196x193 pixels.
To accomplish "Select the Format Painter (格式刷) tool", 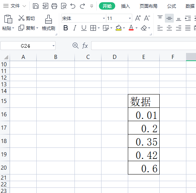I will coord(49,23).
